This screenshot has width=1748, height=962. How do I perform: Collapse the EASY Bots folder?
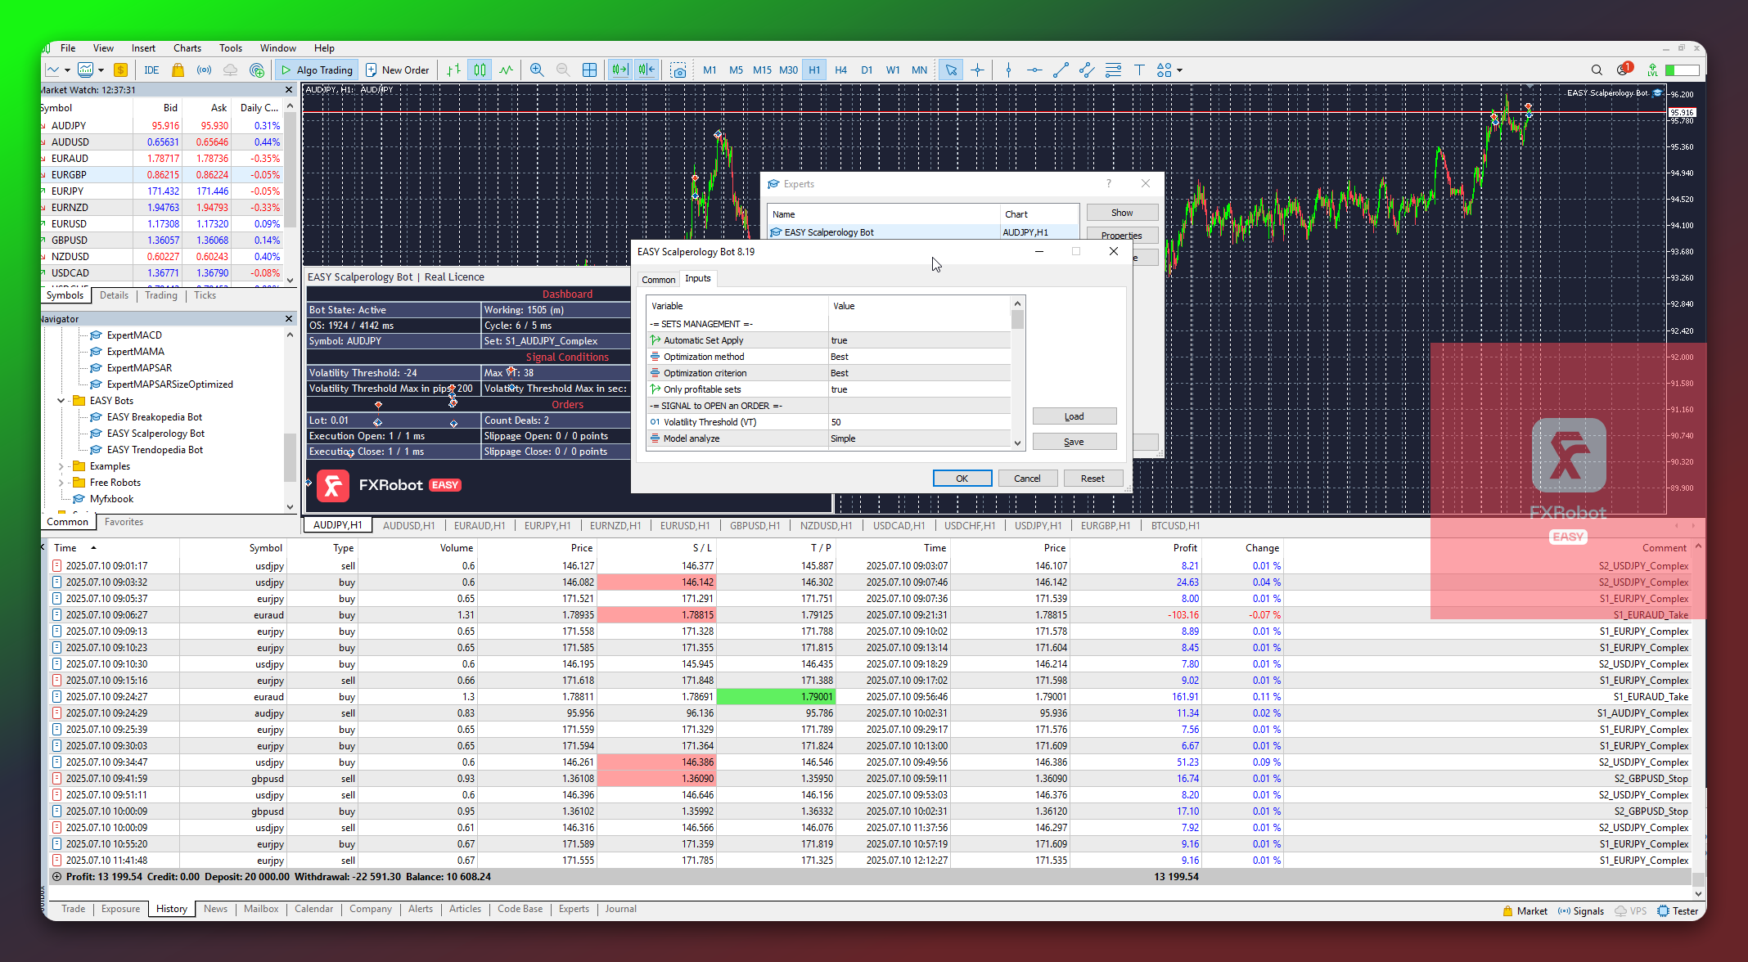tap(61, 401)
